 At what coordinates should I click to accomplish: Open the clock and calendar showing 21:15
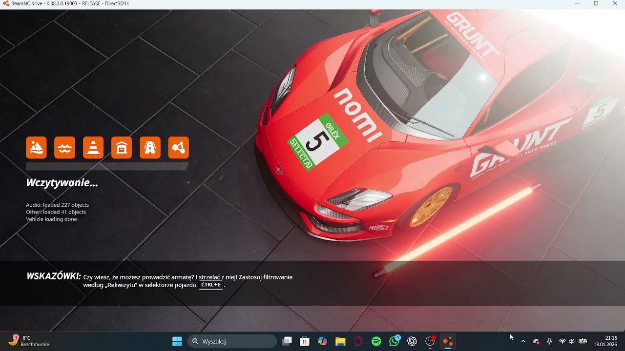pos(605,341)
